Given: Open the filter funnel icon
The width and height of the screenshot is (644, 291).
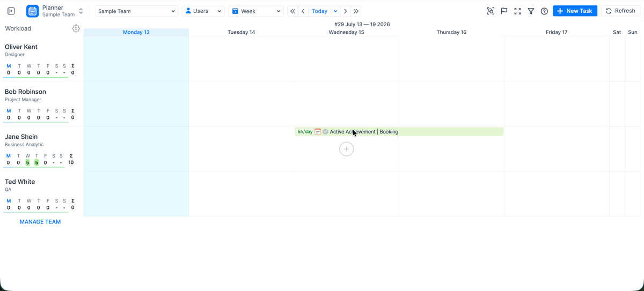Looking at the screenshot, I should click(x=531, y=11).
